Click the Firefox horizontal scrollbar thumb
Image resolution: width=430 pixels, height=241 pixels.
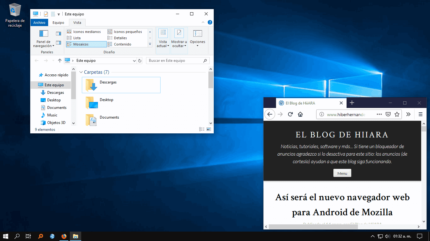tap(313, 227)
